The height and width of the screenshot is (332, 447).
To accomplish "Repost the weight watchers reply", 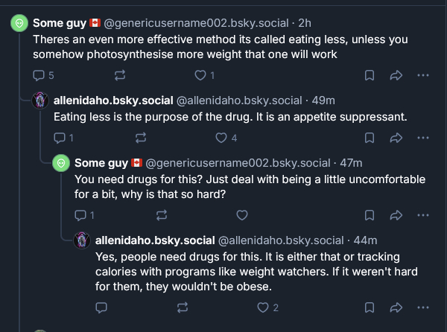I will (182, 307).
